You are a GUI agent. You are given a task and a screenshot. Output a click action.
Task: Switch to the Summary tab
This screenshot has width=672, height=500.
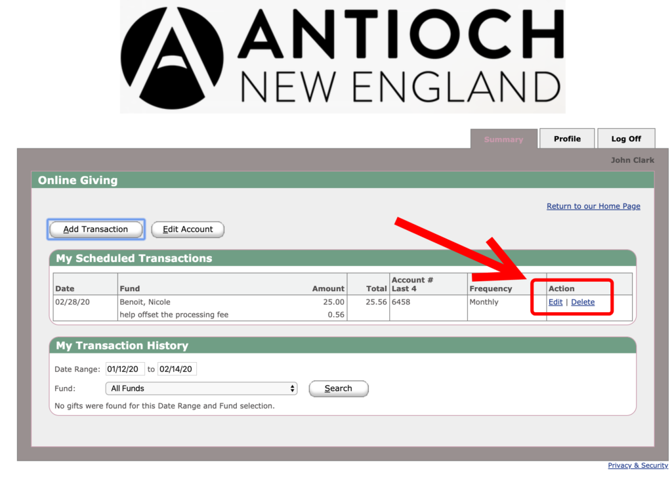pos(503,139)
